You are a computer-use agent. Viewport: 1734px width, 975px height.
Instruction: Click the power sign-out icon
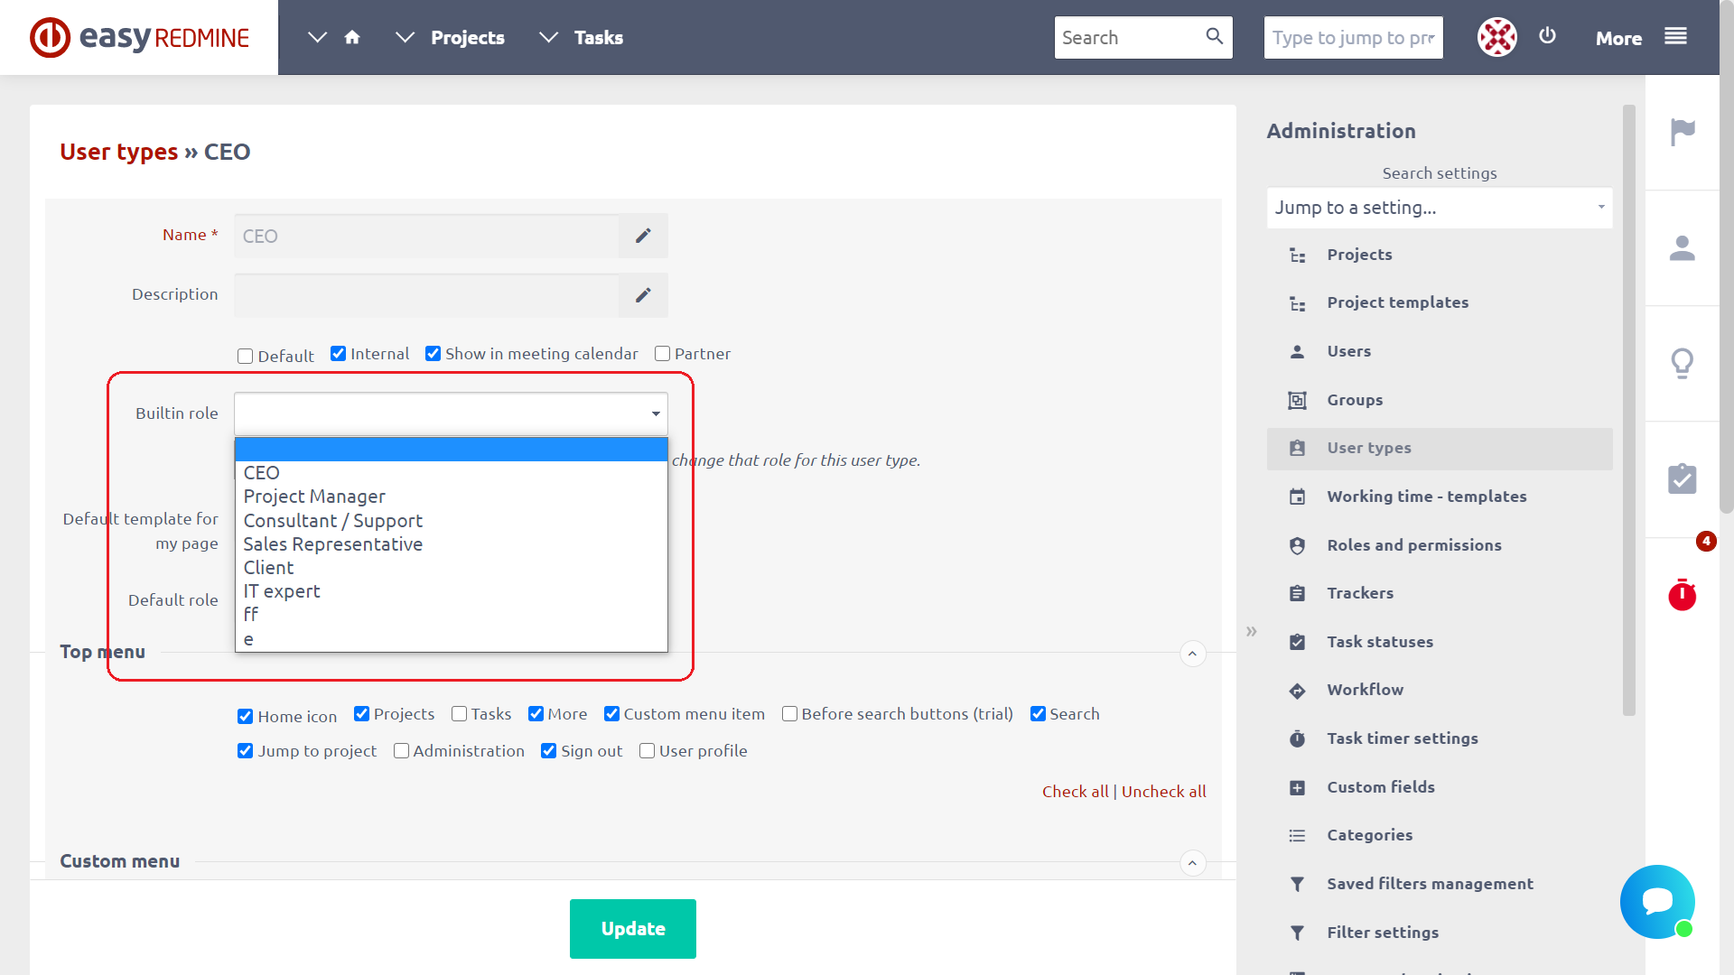coord(1547,36)
